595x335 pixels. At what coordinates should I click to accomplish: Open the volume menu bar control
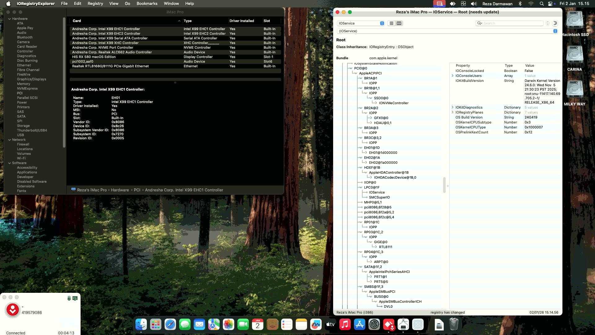[x=474, y=4]
